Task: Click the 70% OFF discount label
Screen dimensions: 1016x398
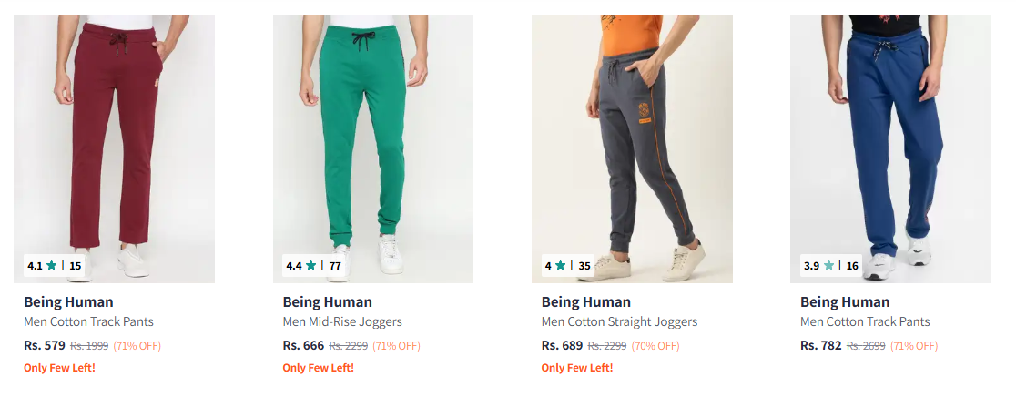Action: tap(655, 346)
